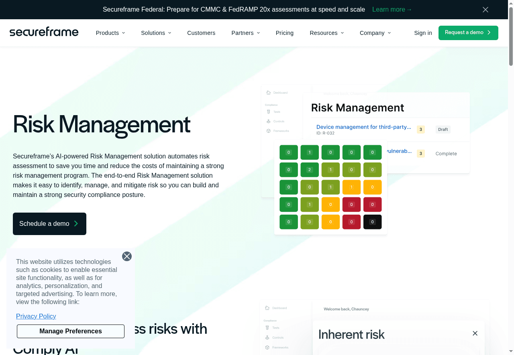Image resolution: width=514 pixels, height=355 pixels.
Task: Close the cookie notice with the circular X
Action: [x=127, y=256]
